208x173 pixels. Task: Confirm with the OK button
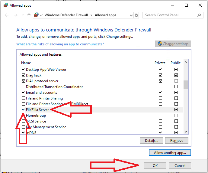tap(155, 165)
